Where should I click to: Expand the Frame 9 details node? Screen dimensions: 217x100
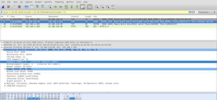(2, 42)
